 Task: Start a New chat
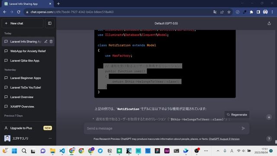[23, 23]
